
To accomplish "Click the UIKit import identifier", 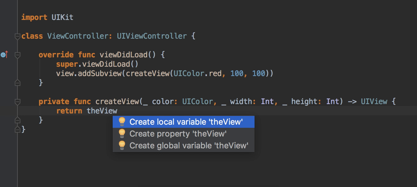I will tap(62, 17).
